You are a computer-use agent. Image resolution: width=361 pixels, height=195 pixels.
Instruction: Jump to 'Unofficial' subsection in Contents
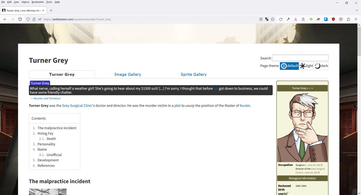(x=54, y=155)
